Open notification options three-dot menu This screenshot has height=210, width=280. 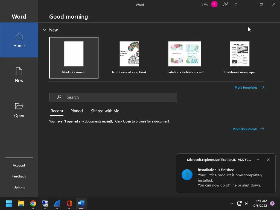(257, 160)
